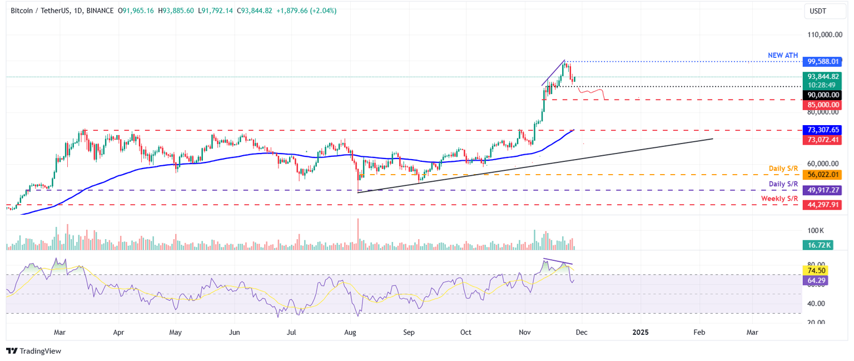The width and height of the screenshot is (854, 361).
Task: Click the RSI value badge 64.29
Action: (816, 280)
